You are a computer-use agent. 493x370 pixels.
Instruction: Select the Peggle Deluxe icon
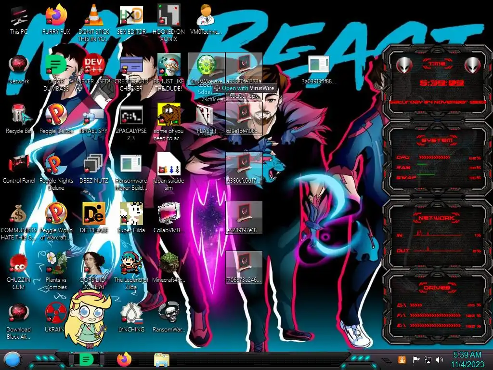pyautogui.click(x=56, y=119)
